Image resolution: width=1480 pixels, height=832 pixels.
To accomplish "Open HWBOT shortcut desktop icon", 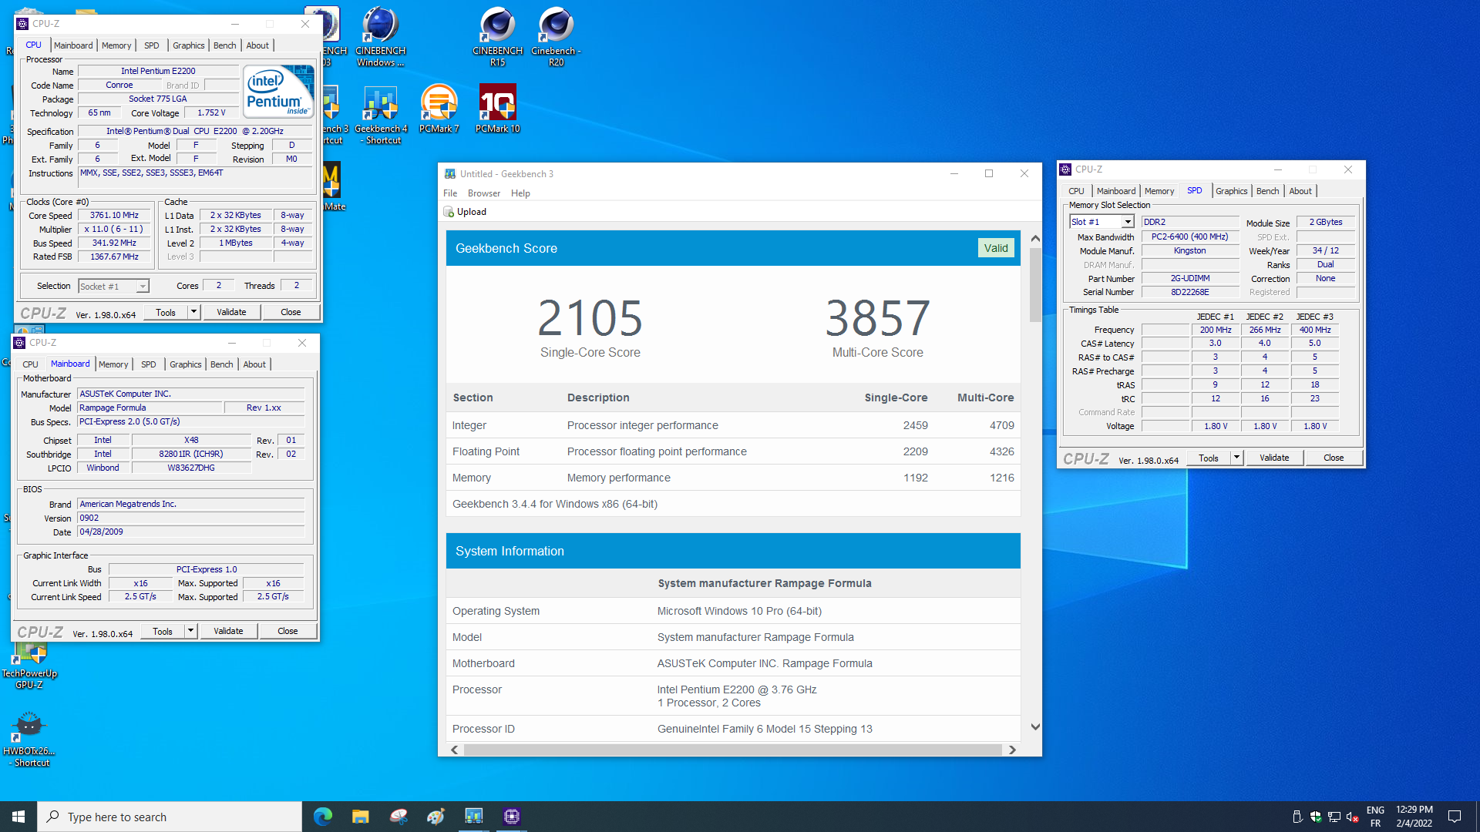I will pos(29,740).
